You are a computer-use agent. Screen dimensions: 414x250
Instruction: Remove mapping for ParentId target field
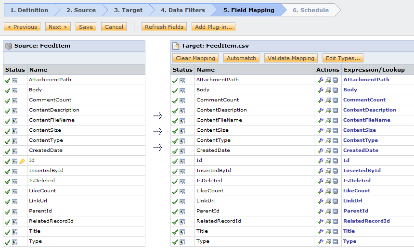tap(336, 212)
